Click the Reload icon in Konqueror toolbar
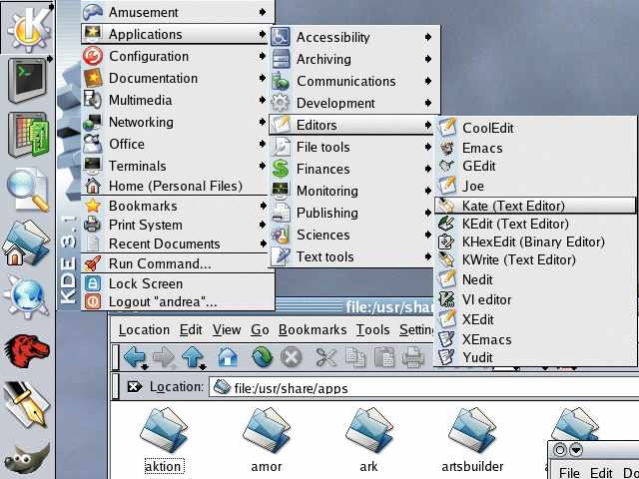 (262, 357)
